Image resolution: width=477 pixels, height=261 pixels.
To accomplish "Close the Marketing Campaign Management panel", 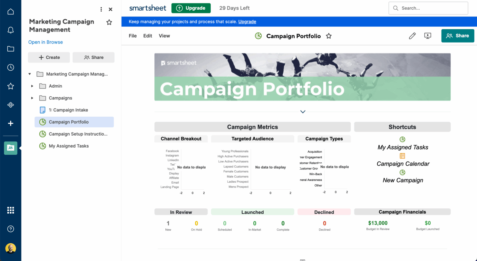I will click(111, 9).
